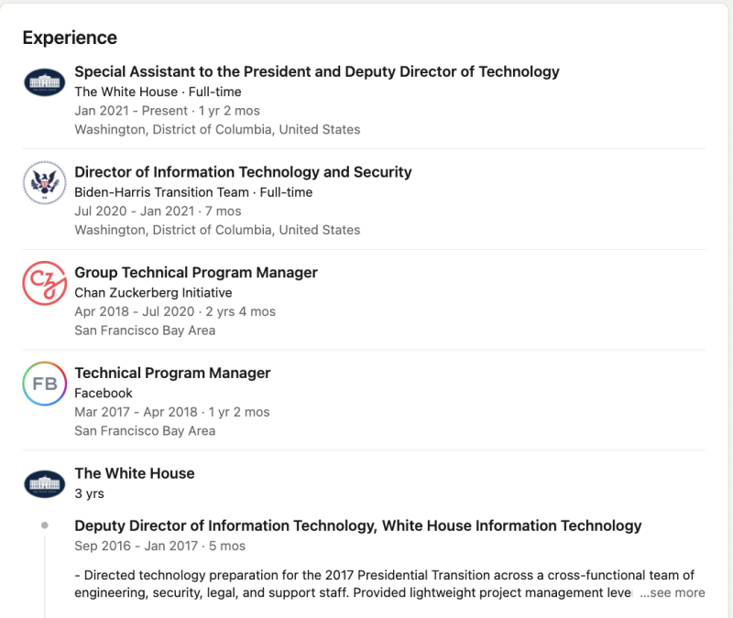Select the Group Technical Program Manager title
Image resolution: width=733 pixels, height=618 pixels.
(196, 273)
